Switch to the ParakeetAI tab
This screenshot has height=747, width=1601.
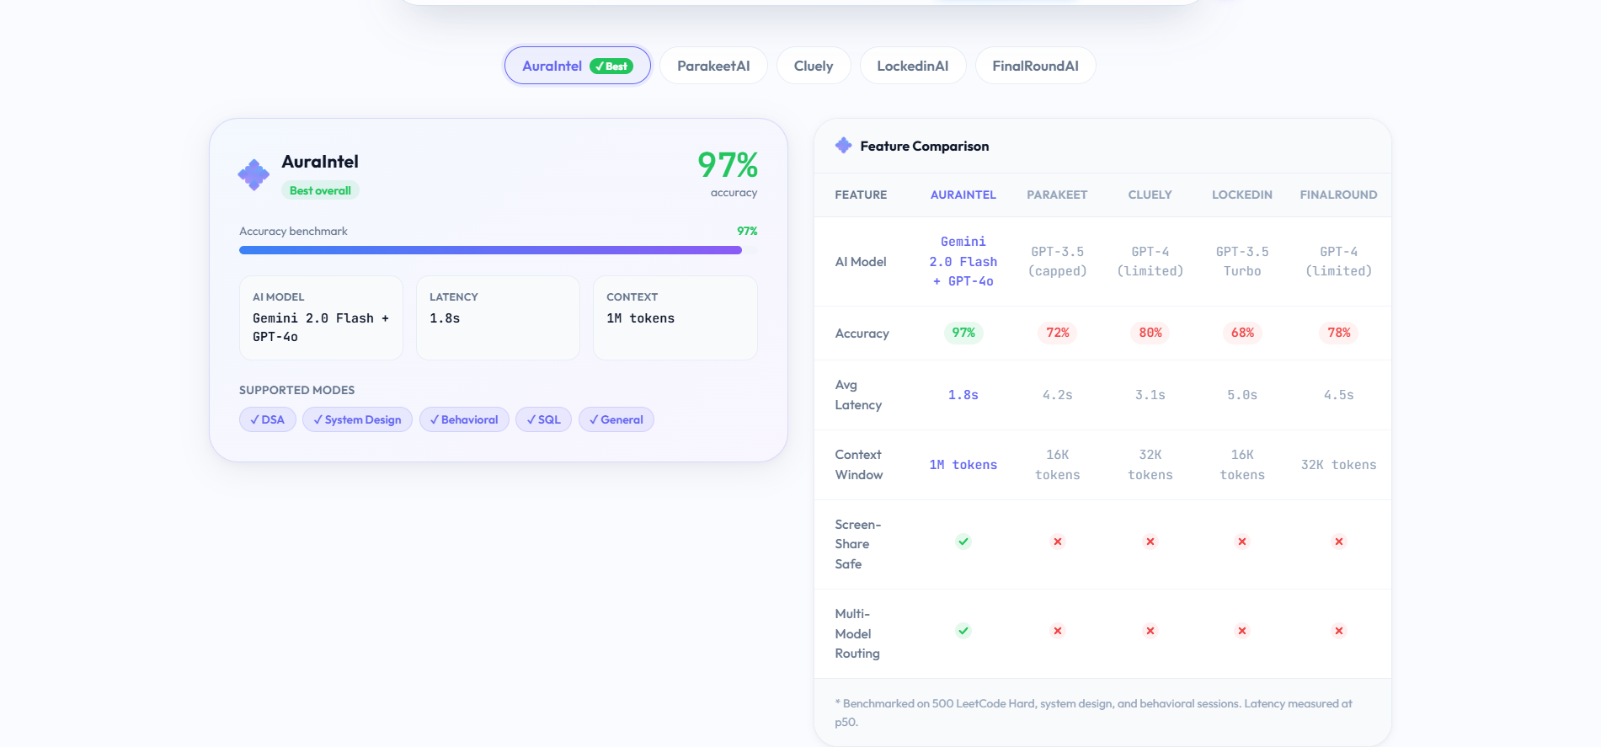tap(713, 66)
